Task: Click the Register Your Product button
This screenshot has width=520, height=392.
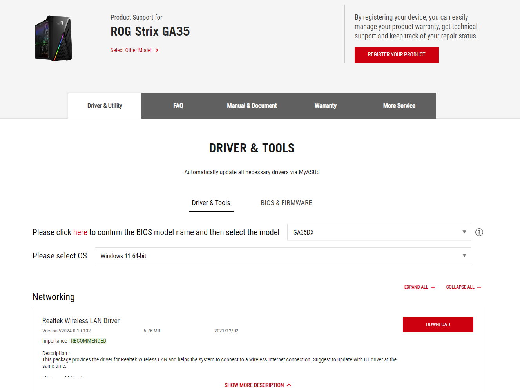Action: (397, 55)
